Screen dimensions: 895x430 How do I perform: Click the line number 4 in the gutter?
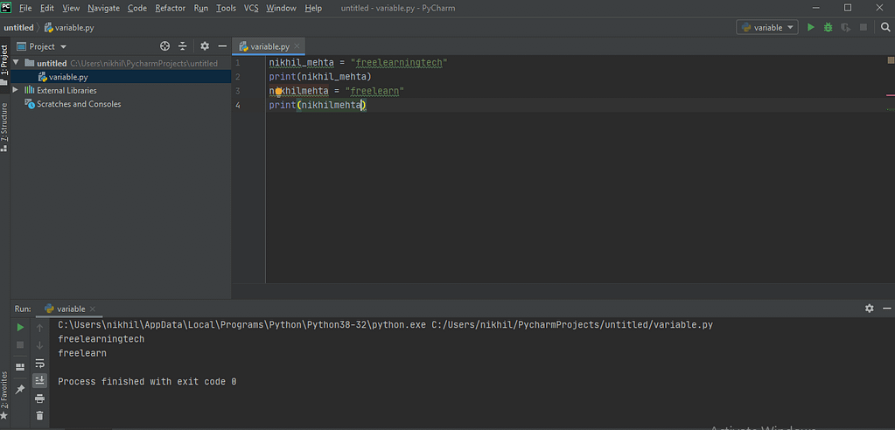[x=238, y=105]
